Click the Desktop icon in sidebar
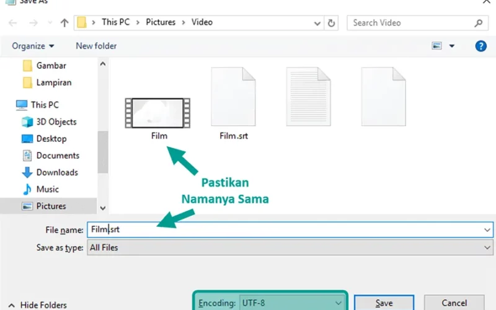The image size is (496, 310). (27, 138)
